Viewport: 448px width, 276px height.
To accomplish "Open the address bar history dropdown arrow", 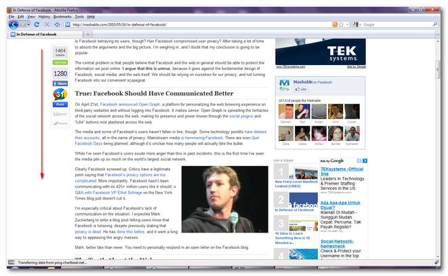I will [x=347, y=24].
